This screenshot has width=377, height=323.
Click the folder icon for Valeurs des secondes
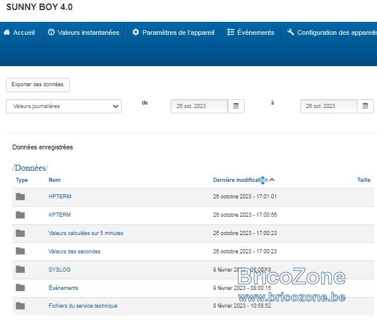coord(20,252)
